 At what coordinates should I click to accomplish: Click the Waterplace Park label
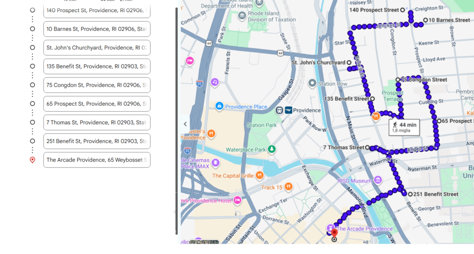pos(246,150)
